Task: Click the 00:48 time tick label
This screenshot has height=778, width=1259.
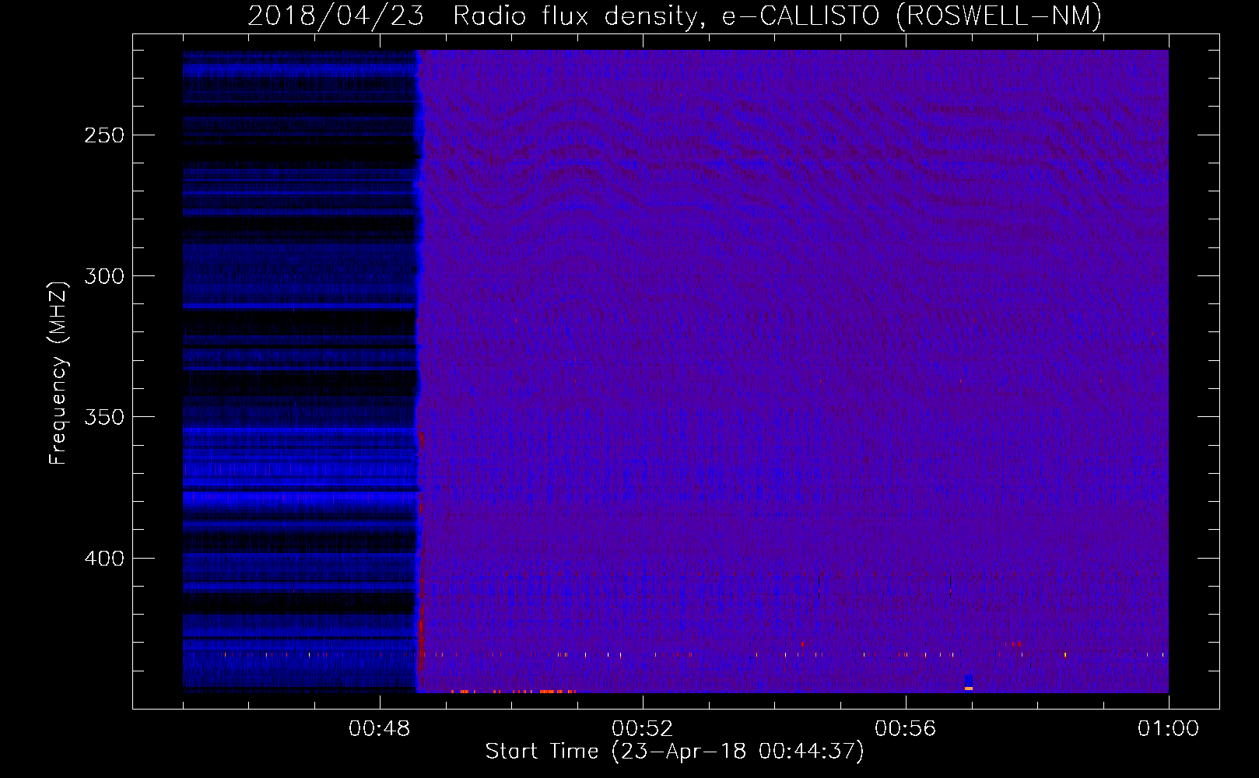Action: [380, 729]
